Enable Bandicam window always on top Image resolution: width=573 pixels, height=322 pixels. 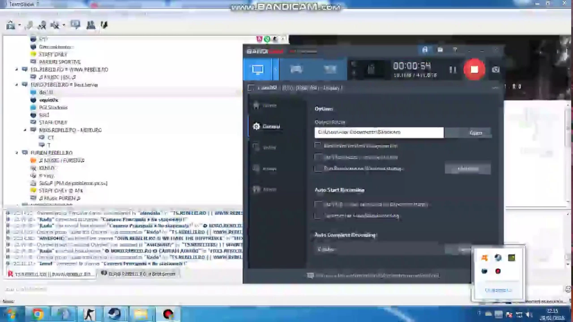tap(318, 146)
